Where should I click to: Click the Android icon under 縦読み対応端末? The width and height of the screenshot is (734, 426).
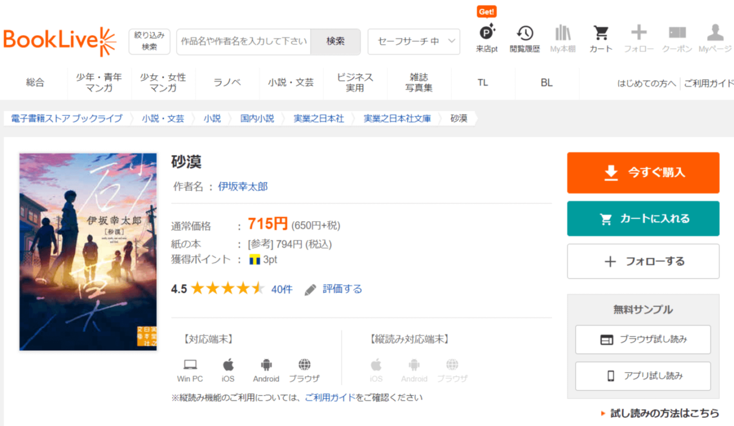[x=414, y=365]
